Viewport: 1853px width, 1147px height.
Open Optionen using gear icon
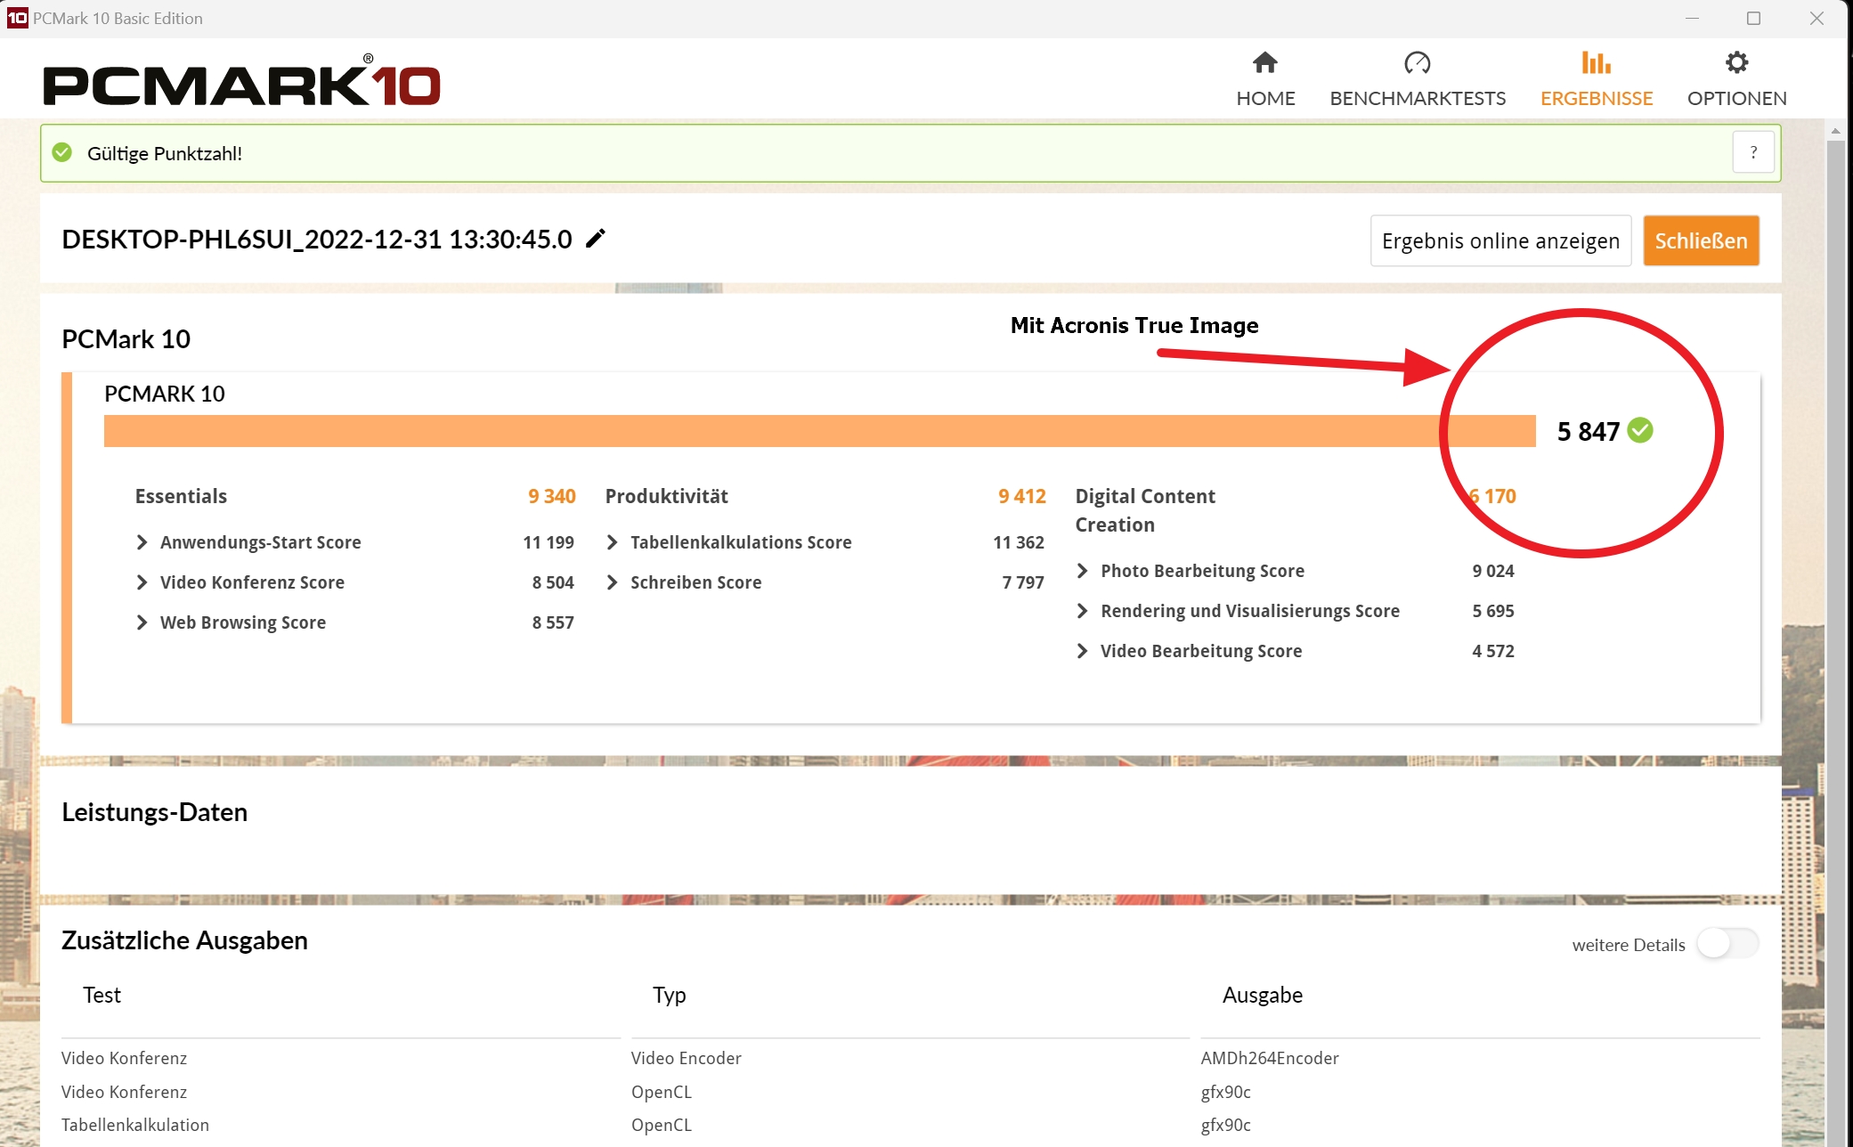coord(1736,63)
